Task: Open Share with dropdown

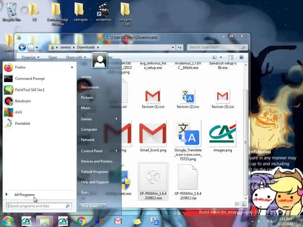Action: pos(76,57)
